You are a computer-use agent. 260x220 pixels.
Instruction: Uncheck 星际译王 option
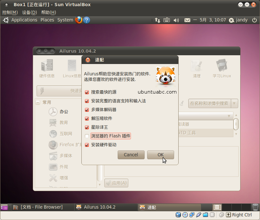click(x=87, y=127)
